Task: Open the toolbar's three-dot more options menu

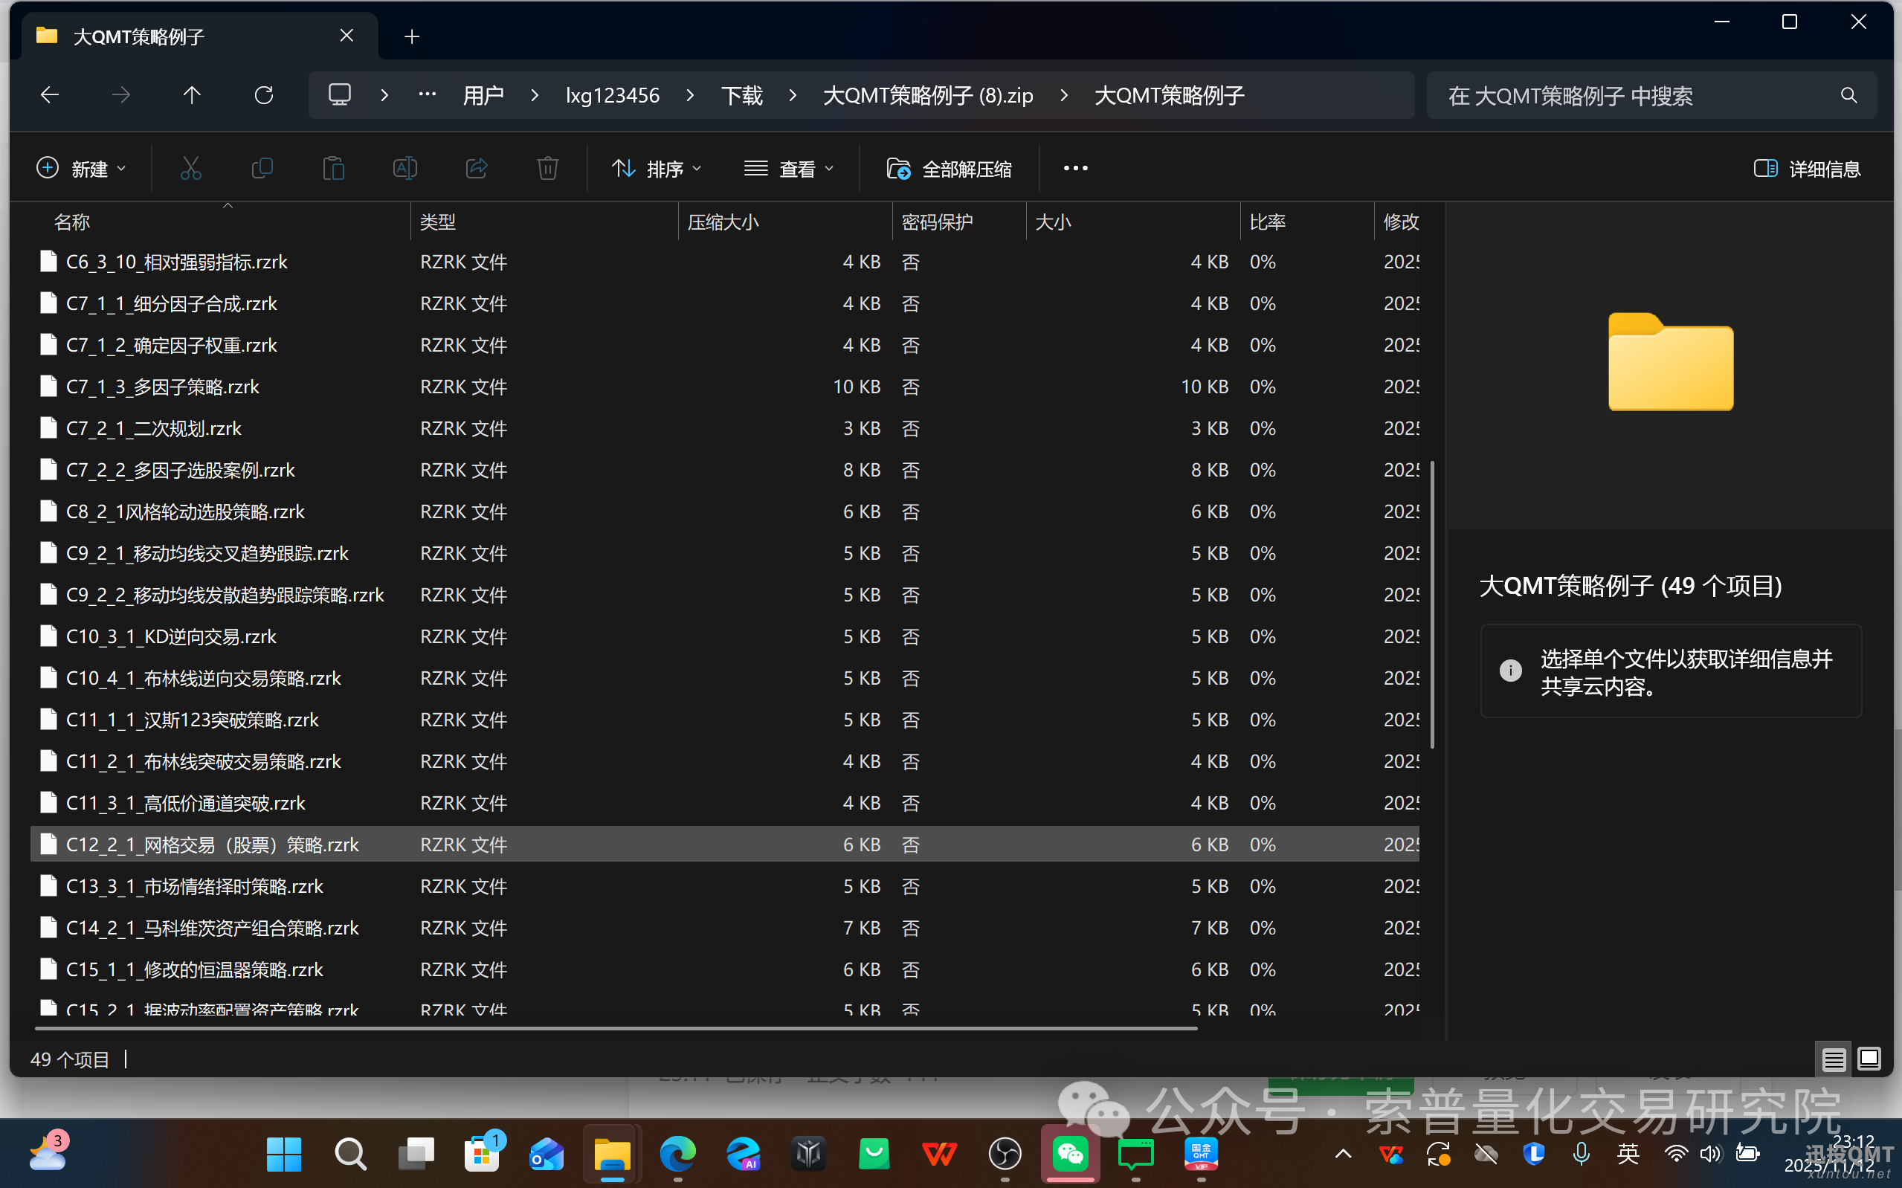Action: pyautogui.click(x=1075, y=168)
